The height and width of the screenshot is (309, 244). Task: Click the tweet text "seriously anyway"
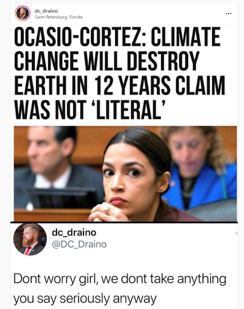point(108,298)
